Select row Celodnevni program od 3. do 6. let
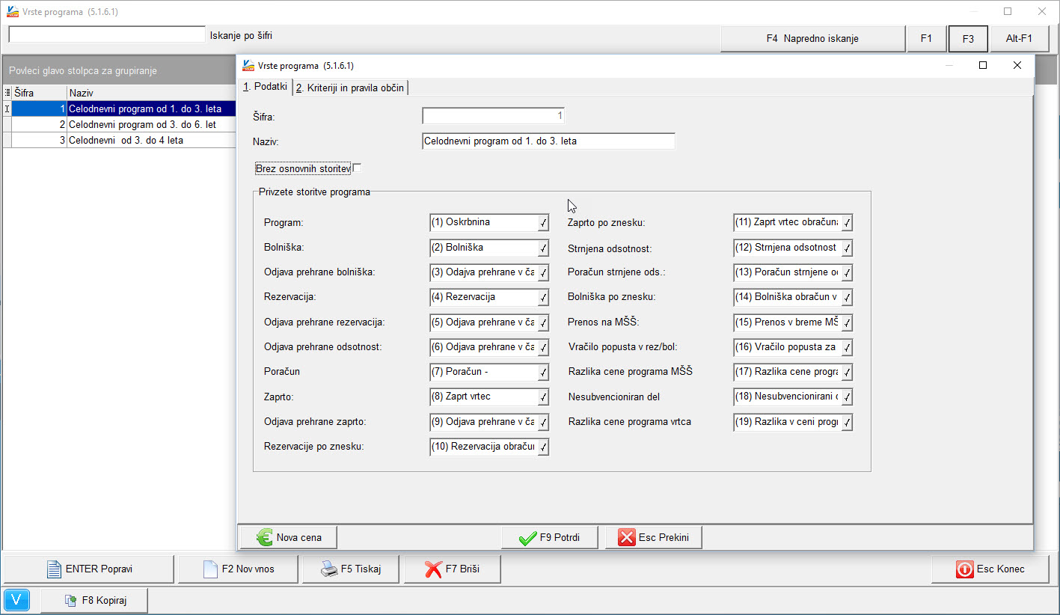Image resolution: width=1060 pixels, height=615 pixels. click(x=120, y=125)
